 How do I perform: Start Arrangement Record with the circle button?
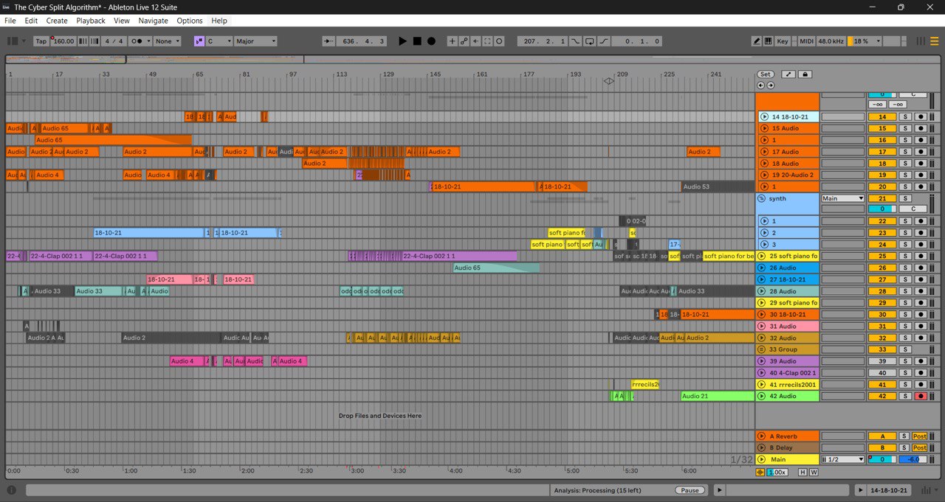(x=431, y=41)
